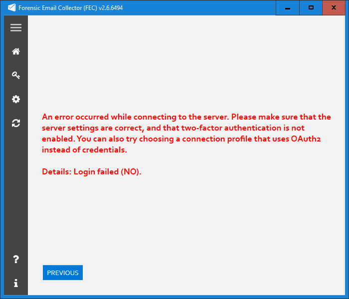Go to Home via house icon
The width and height of the screenshot is (349, 299).
[x=16, y=51]
